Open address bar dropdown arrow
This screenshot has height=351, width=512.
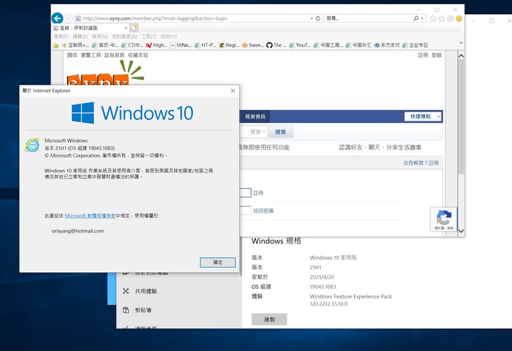point(311,18)
